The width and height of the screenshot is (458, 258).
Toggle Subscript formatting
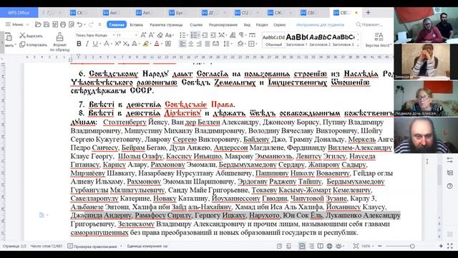[126, 44]
